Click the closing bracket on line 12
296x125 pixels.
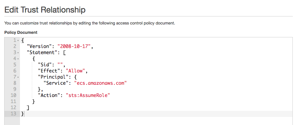[x=28, y=107]
